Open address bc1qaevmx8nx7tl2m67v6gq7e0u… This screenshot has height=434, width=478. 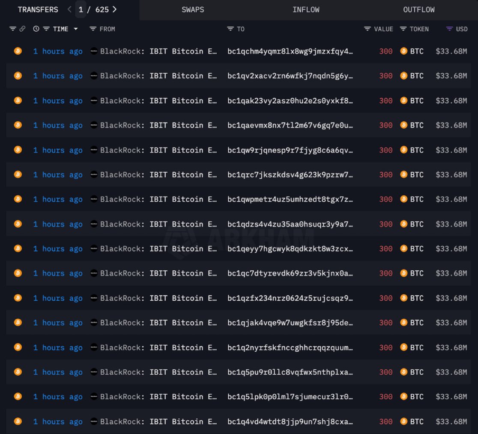[290, 125]
